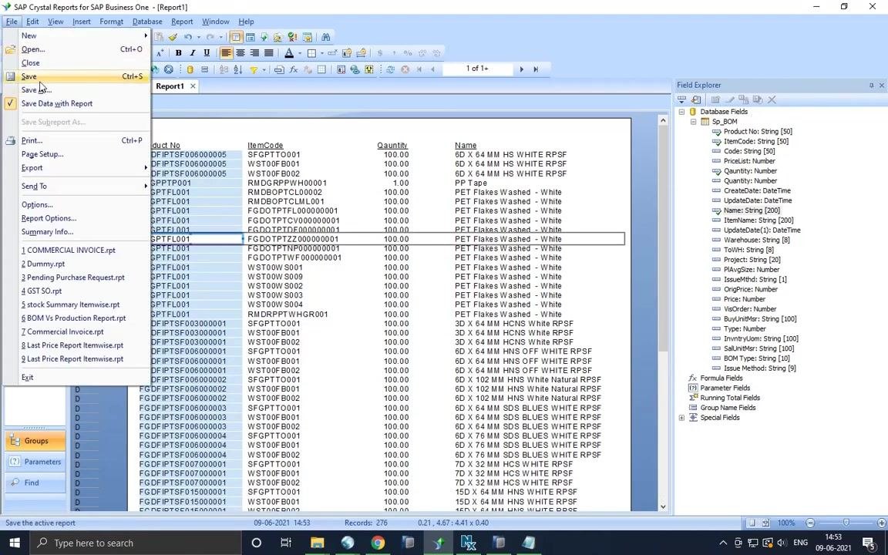Choose Save As in File menu
Image resolution: width=888 pixels, height=555 pixels.
[x=77, y=90]
